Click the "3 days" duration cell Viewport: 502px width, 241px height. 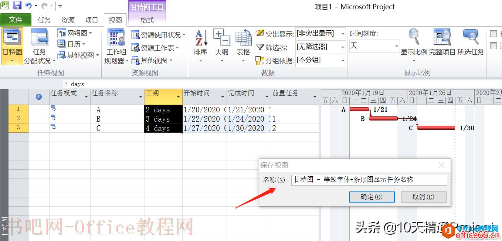163,119
